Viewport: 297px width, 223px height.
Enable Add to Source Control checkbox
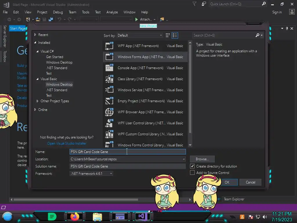point(192,172)
